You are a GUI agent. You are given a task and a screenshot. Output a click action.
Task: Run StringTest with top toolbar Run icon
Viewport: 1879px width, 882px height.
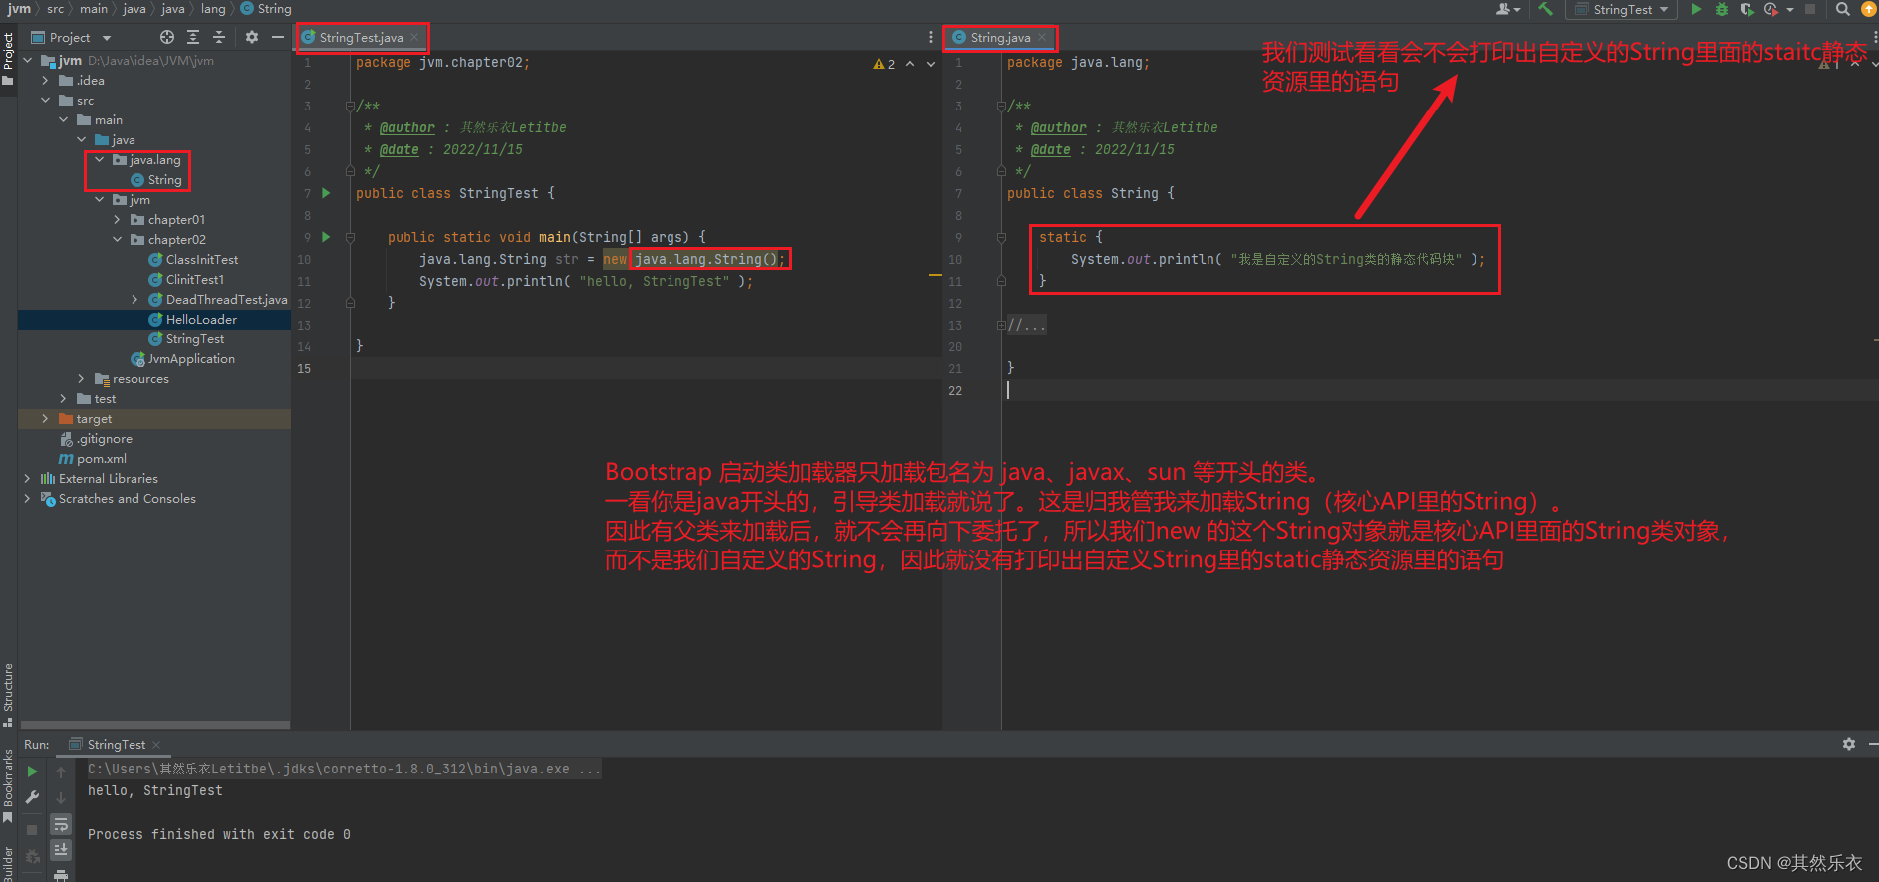tap(1696, 9)
